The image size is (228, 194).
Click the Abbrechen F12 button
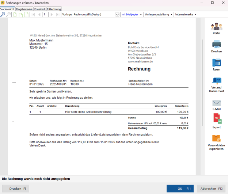click(211, 189)
